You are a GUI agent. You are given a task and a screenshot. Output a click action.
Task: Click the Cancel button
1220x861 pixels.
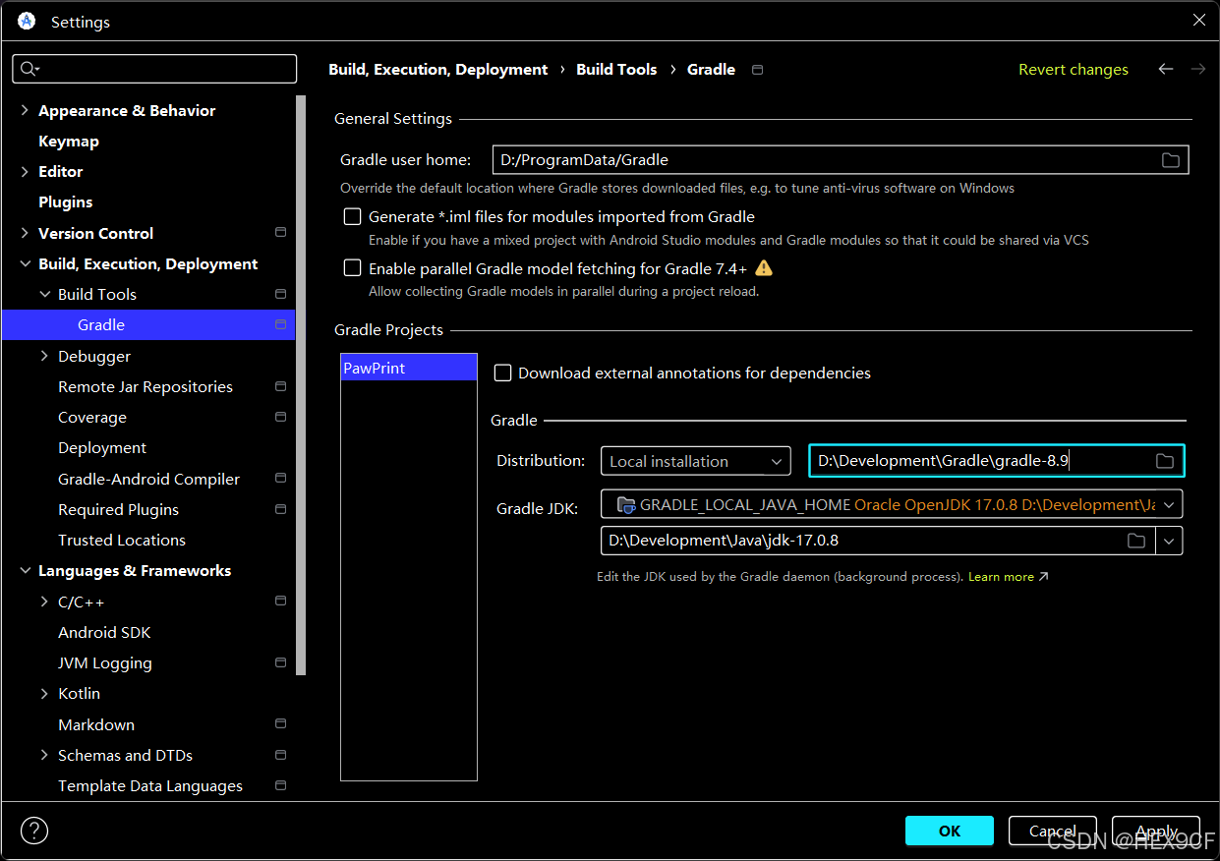1053,831
